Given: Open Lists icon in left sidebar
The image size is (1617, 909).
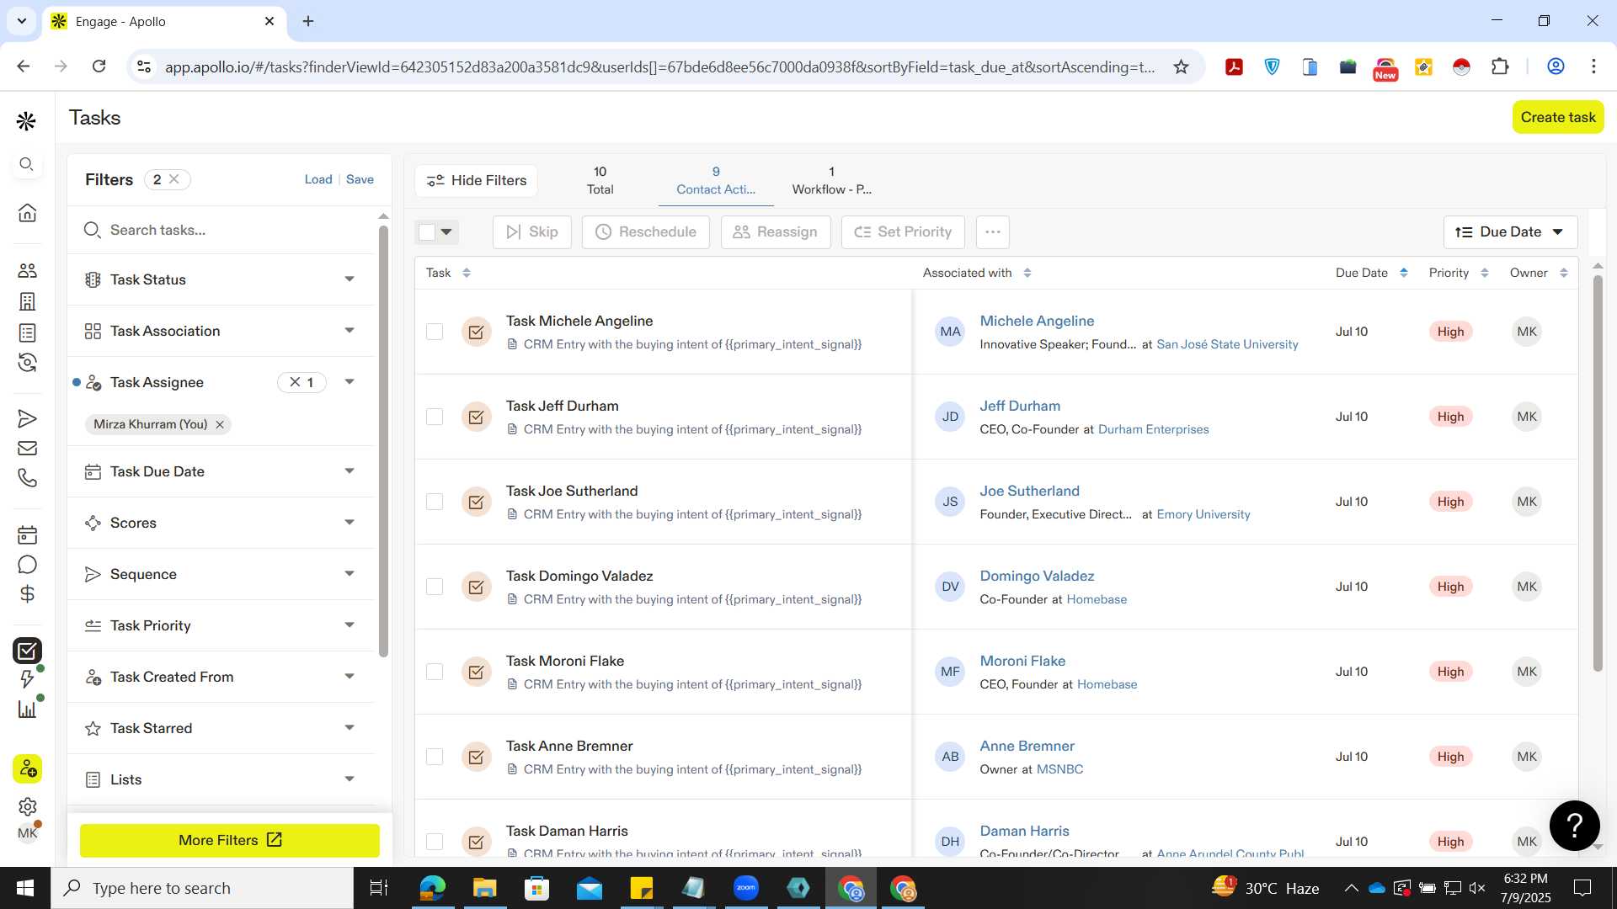Looking at the screenshot, I should [27, 332].
